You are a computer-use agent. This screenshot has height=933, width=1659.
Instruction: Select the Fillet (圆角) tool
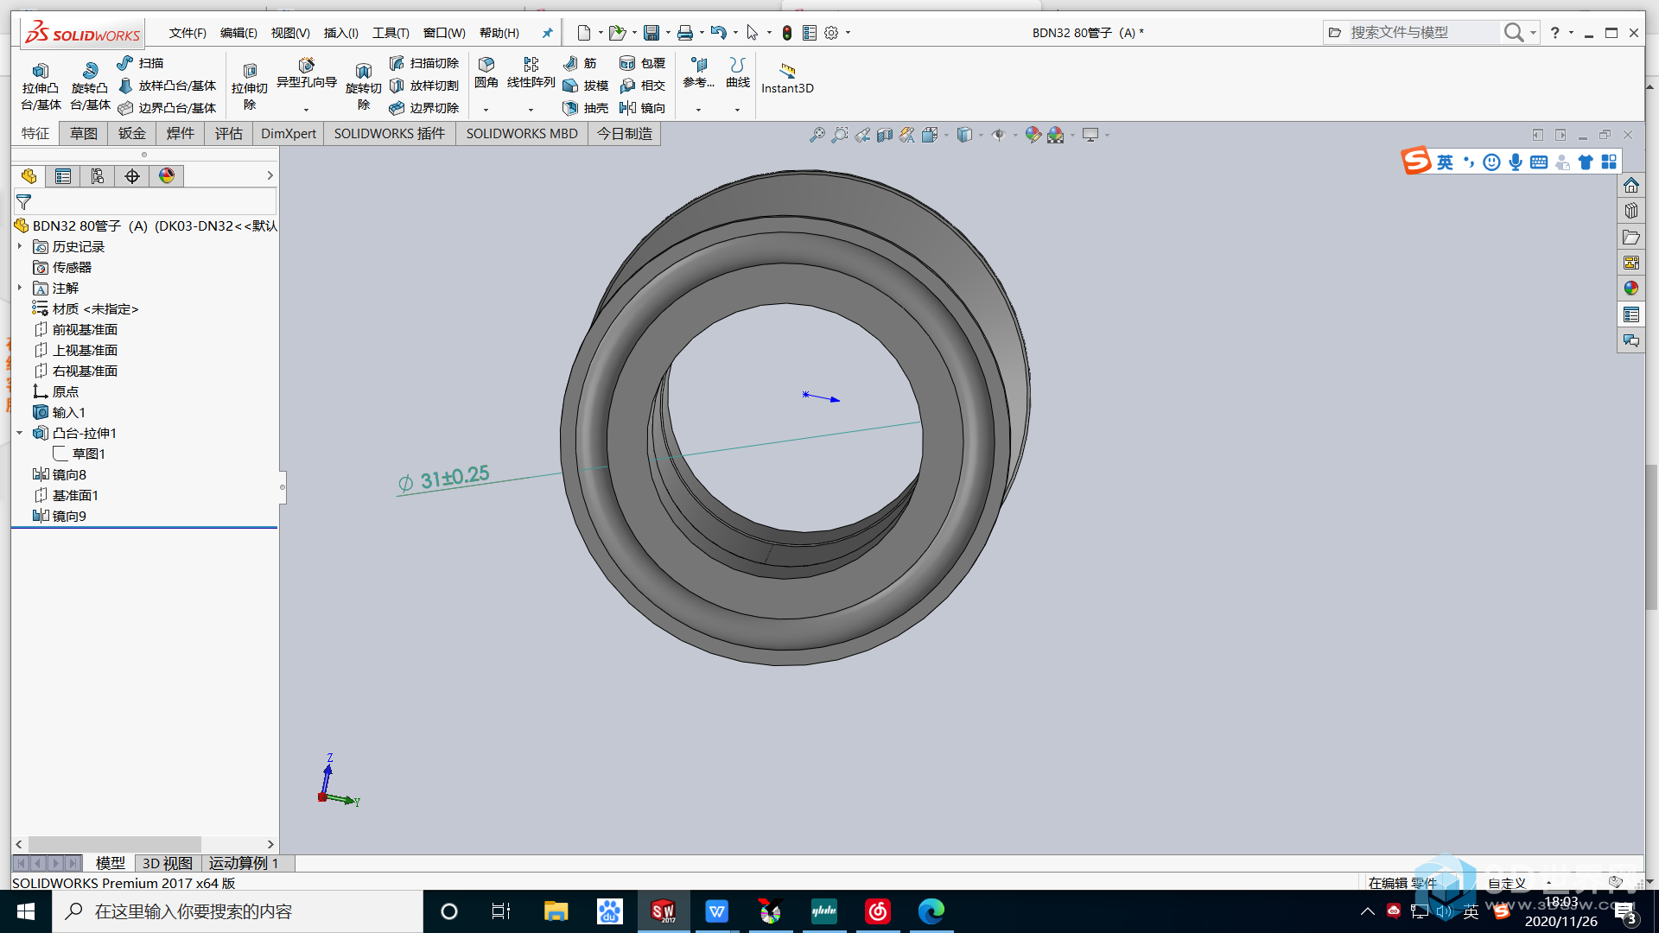pos(486,73)
